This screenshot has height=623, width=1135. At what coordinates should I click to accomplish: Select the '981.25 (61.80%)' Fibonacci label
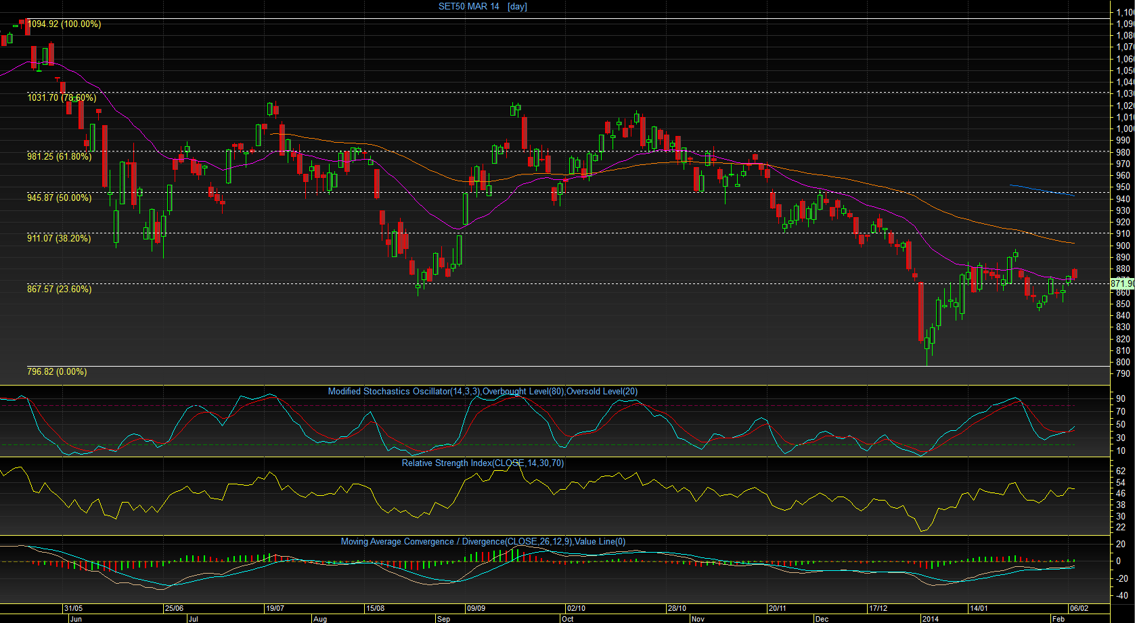pos(59,157)
